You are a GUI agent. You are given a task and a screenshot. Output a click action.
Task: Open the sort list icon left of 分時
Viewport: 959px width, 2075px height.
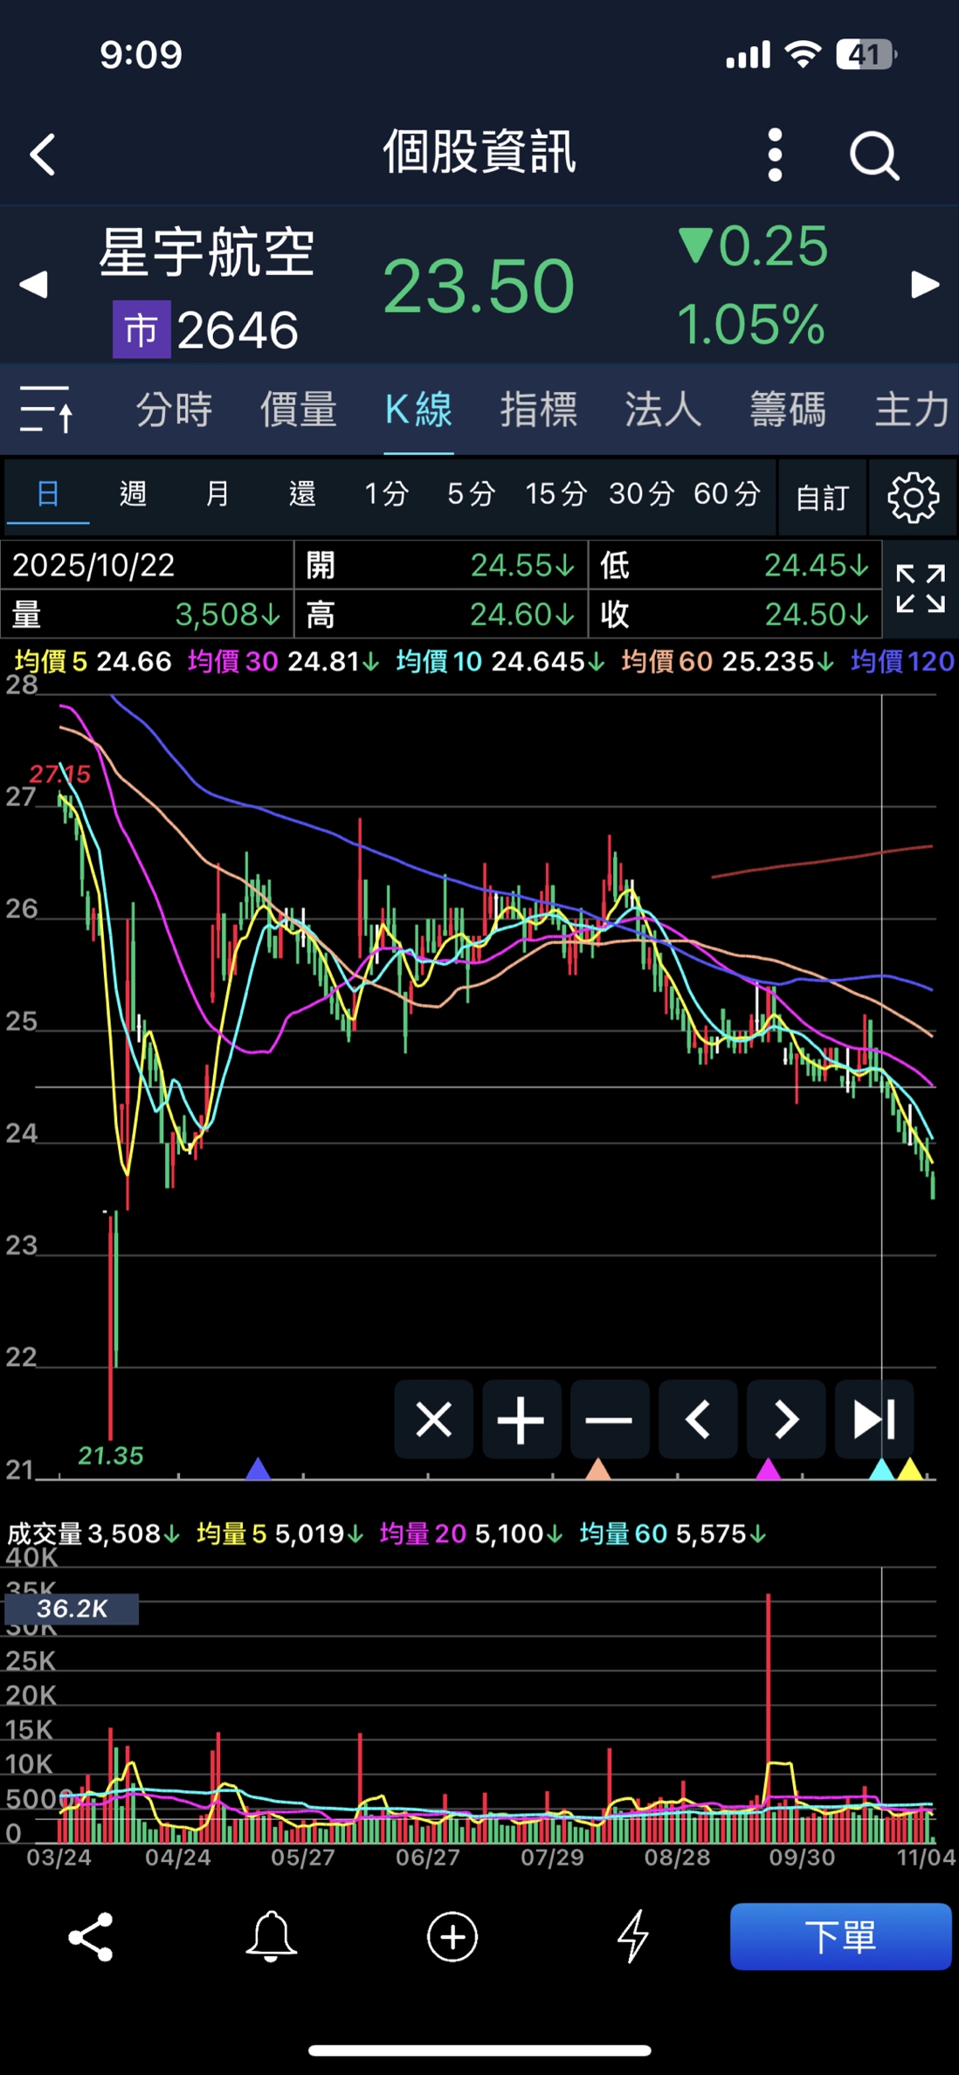46,409
